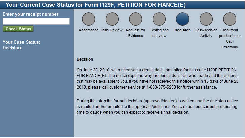Open the Initial Review step label
Image resolution: width=245 pixels, height=138 pixels.
(112, 30)
